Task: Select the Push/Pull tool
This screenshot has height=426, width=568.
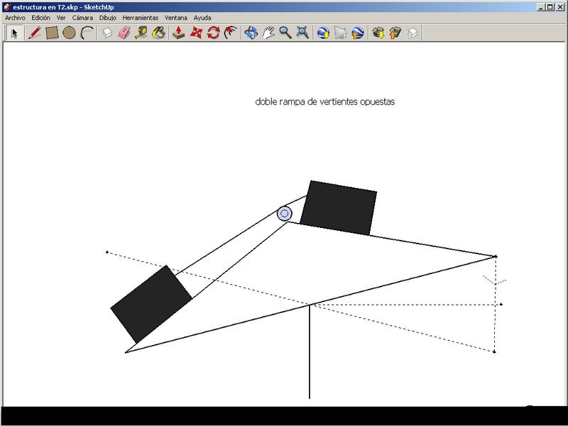Action: [180, 33]
